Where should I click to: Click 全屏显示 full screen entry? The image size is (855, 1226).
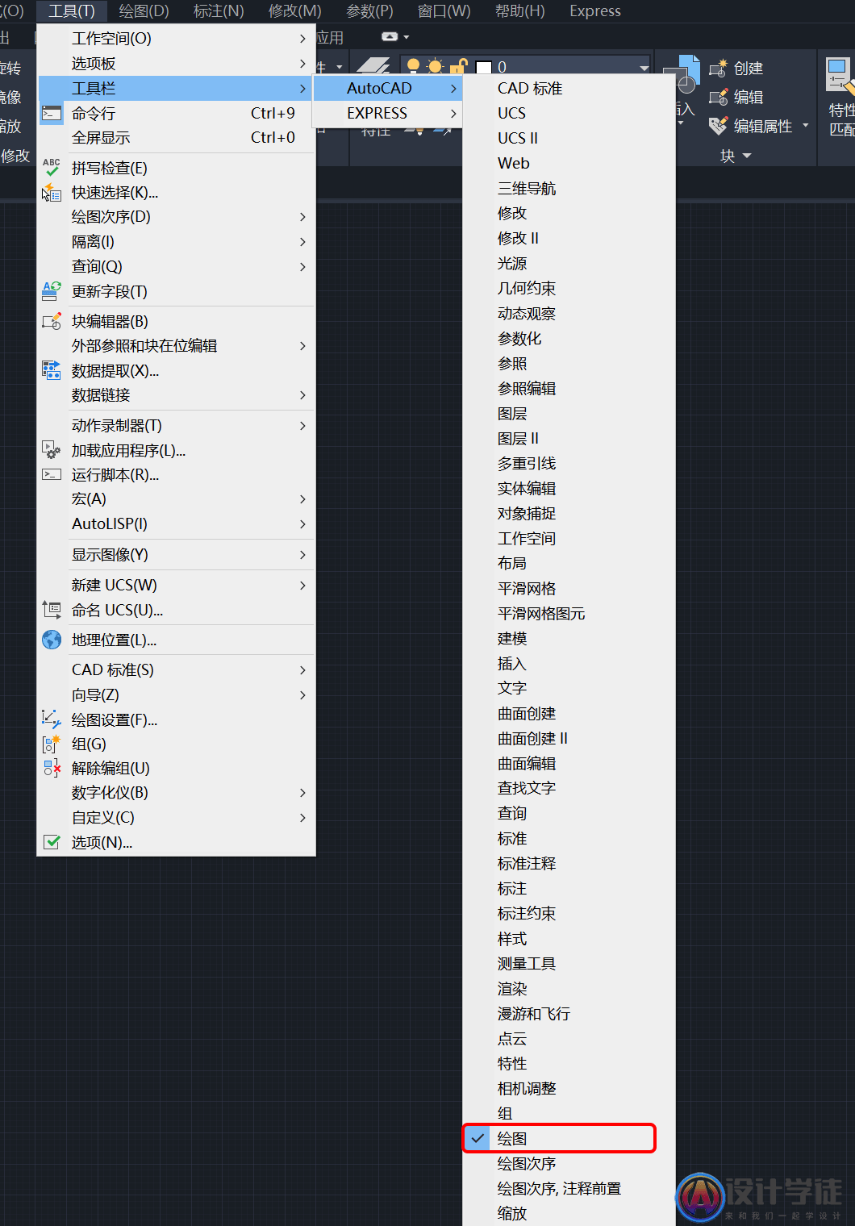(x=176, y=138)
